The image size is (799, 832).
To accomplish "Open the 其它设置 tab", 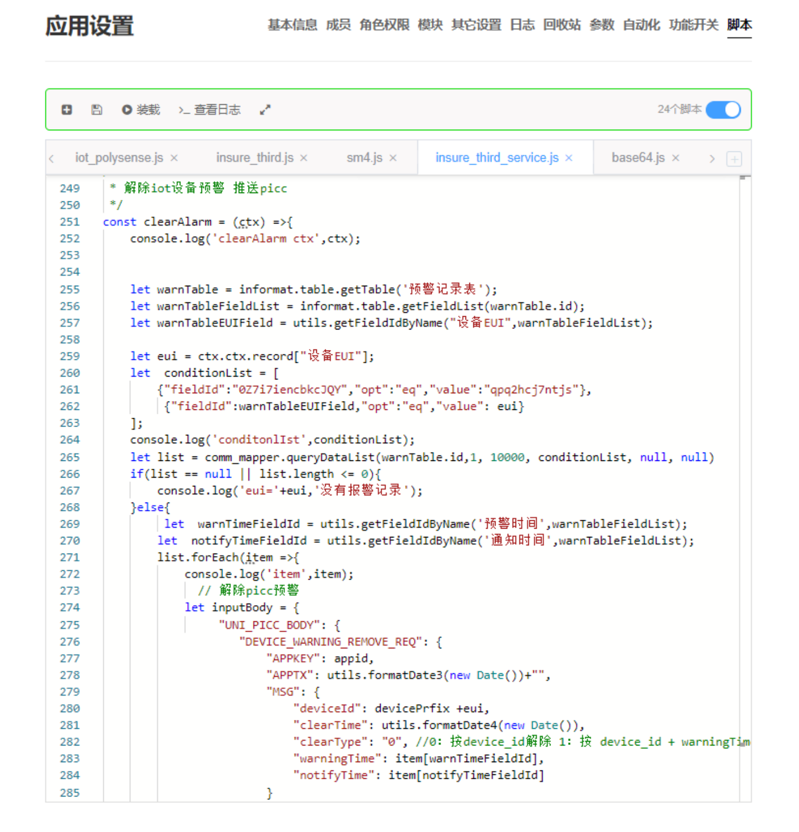I will tap(476, 25).
